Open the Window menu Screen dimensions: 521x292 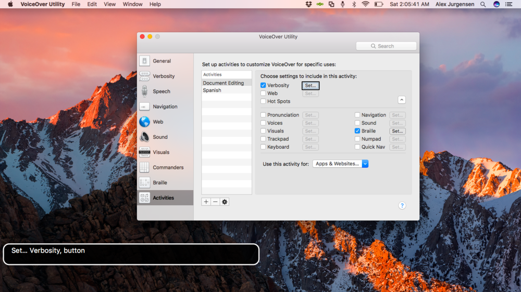tap(132, 4)
